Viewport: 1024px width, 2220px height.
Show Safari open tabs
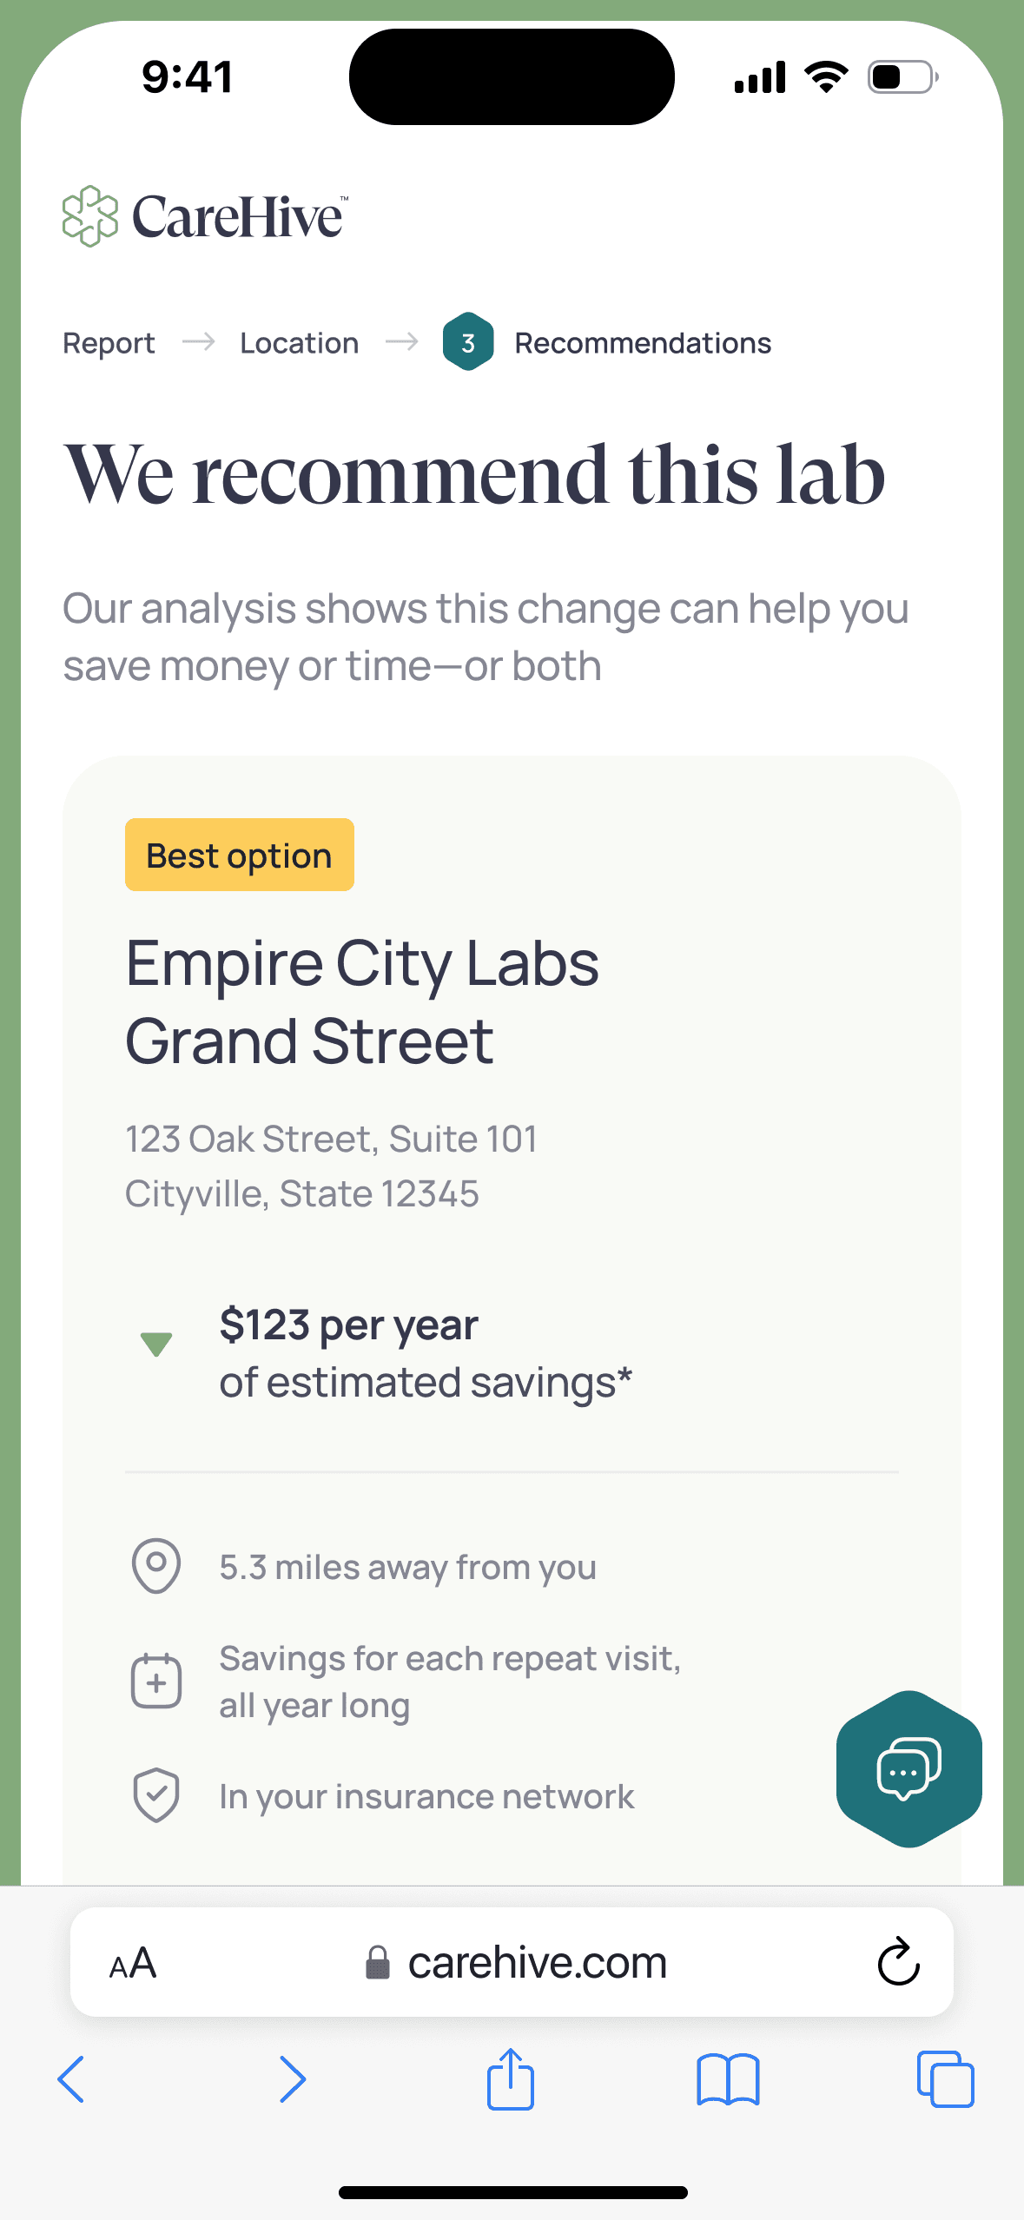945,2079
